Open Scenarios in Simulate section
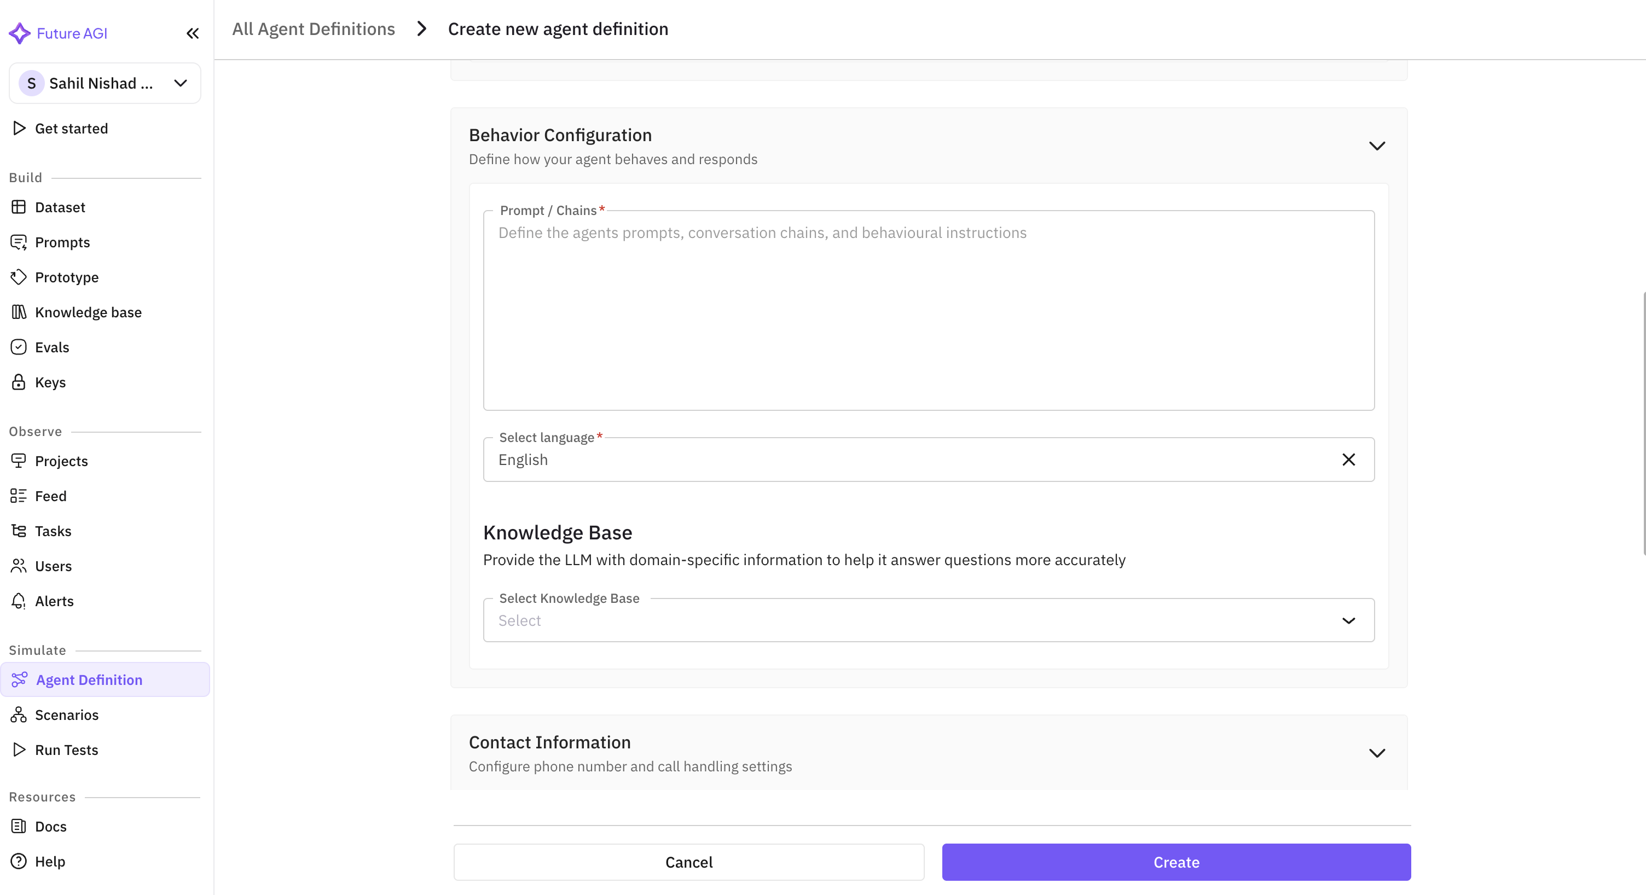 (x=66, y=715)
